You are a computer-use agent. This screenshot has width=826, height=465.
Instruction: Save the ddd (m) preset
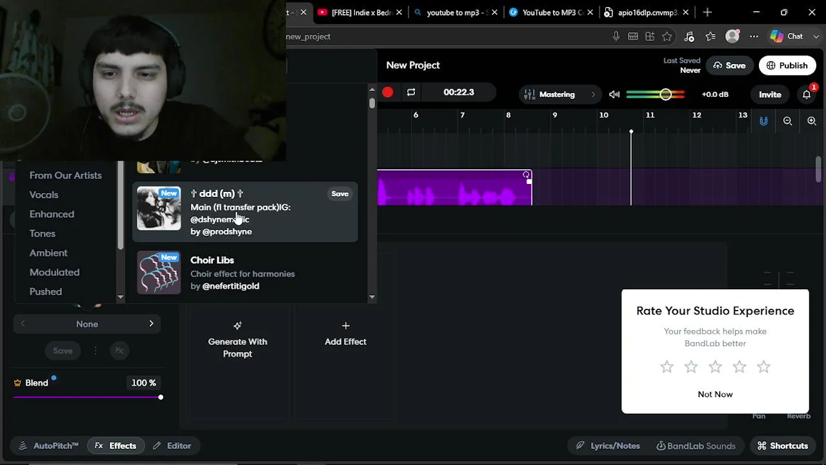click(x=340, y=194)
